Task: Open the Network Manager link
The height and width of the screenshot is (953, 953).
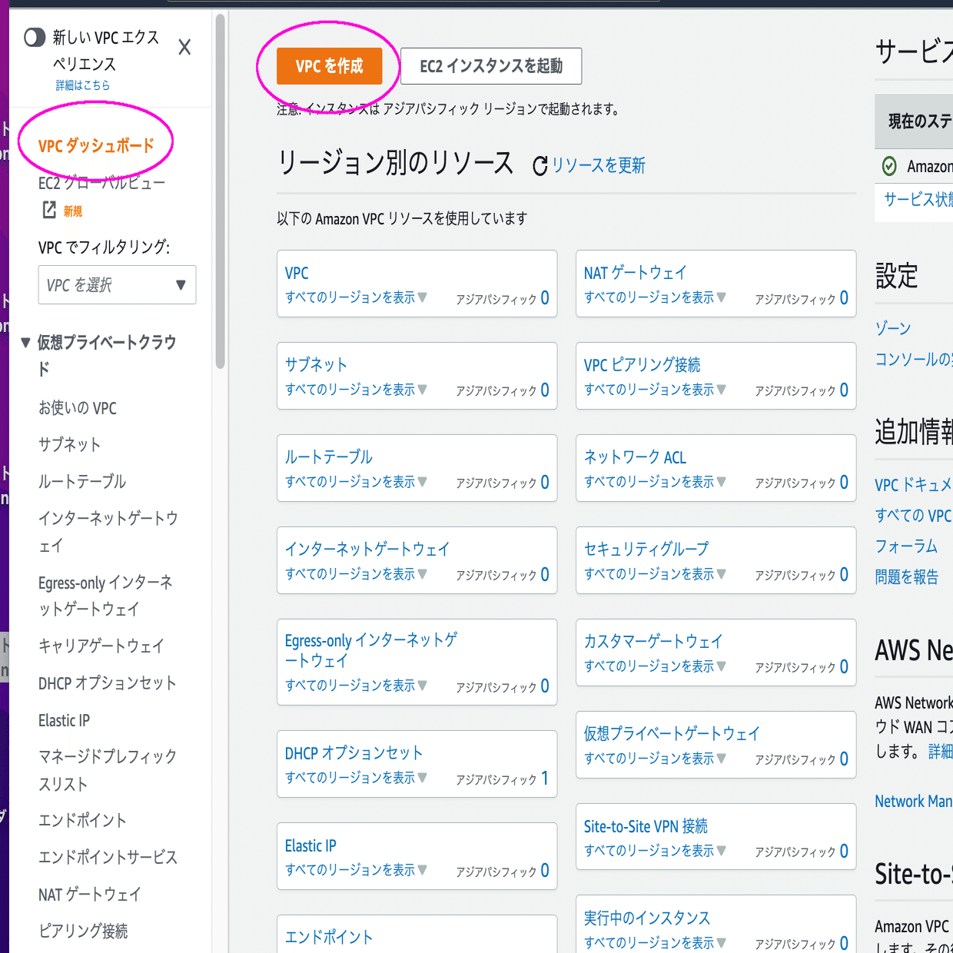Action: (914, 802)
